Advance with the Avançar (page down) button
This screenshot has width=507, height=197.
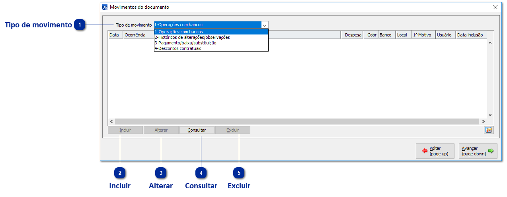point(478,151)
